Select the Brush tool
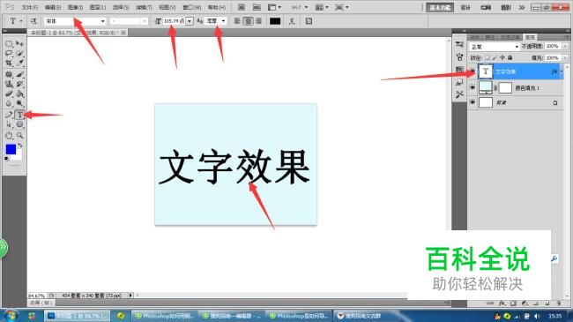573x322 pixels. point(19,75)
